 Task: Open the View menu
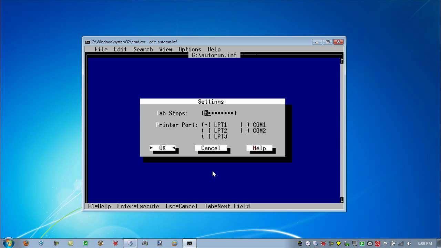click(166, 49)
